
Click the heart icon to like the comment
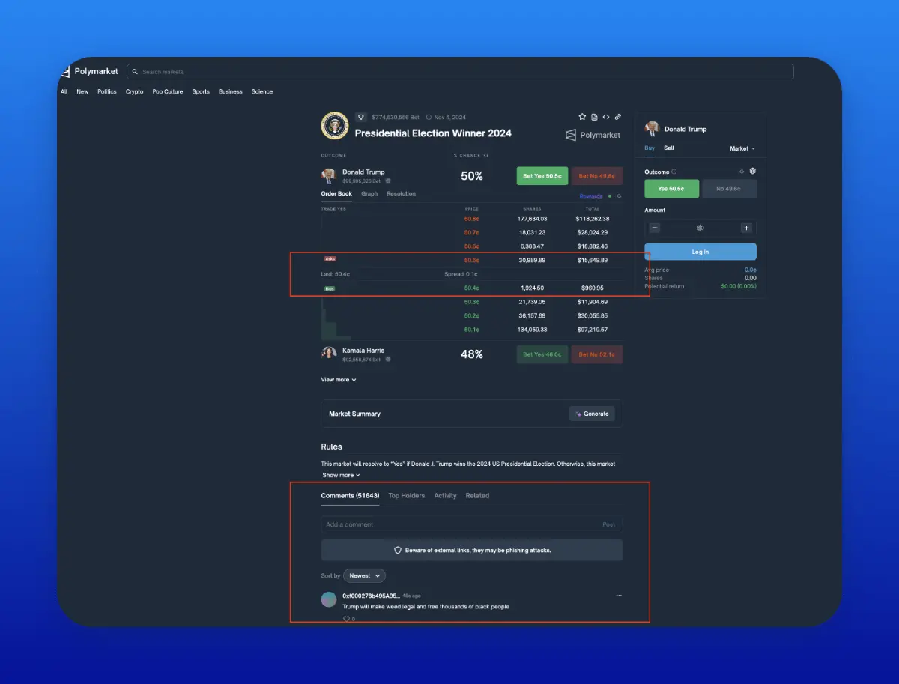coord(346,619)
